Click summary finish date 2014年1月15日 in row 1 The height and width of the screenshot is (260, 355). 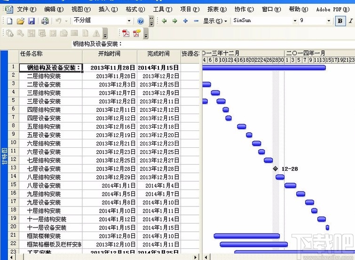tap(159, 68)
